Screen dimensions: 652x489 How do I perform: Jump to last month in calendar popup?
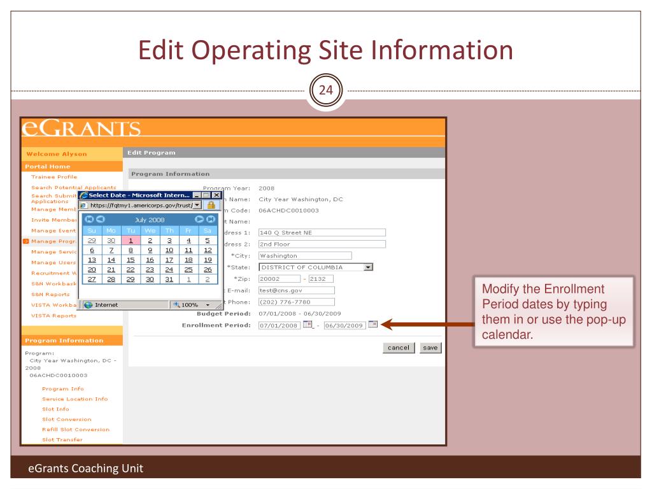[211, 219]
